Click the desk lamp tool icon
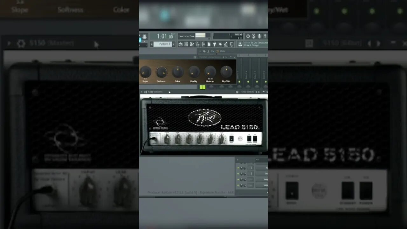407x229 pixels. coord(226,44)
